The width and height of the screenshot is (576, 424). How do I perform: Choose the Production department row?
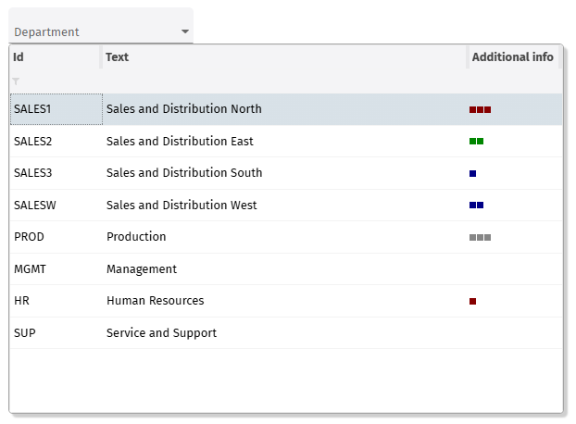coord(136,237)
